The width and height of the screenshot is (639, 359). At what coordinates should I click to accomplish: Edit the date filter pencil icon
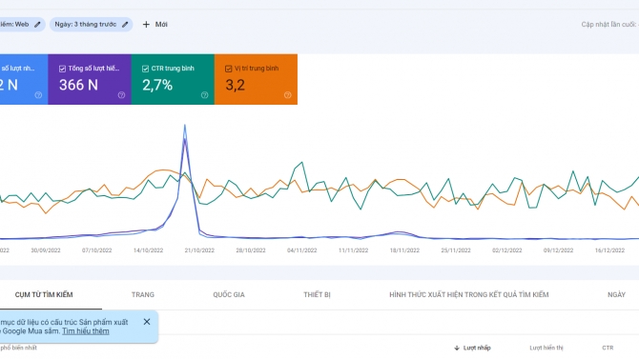[x=125, y=25]
